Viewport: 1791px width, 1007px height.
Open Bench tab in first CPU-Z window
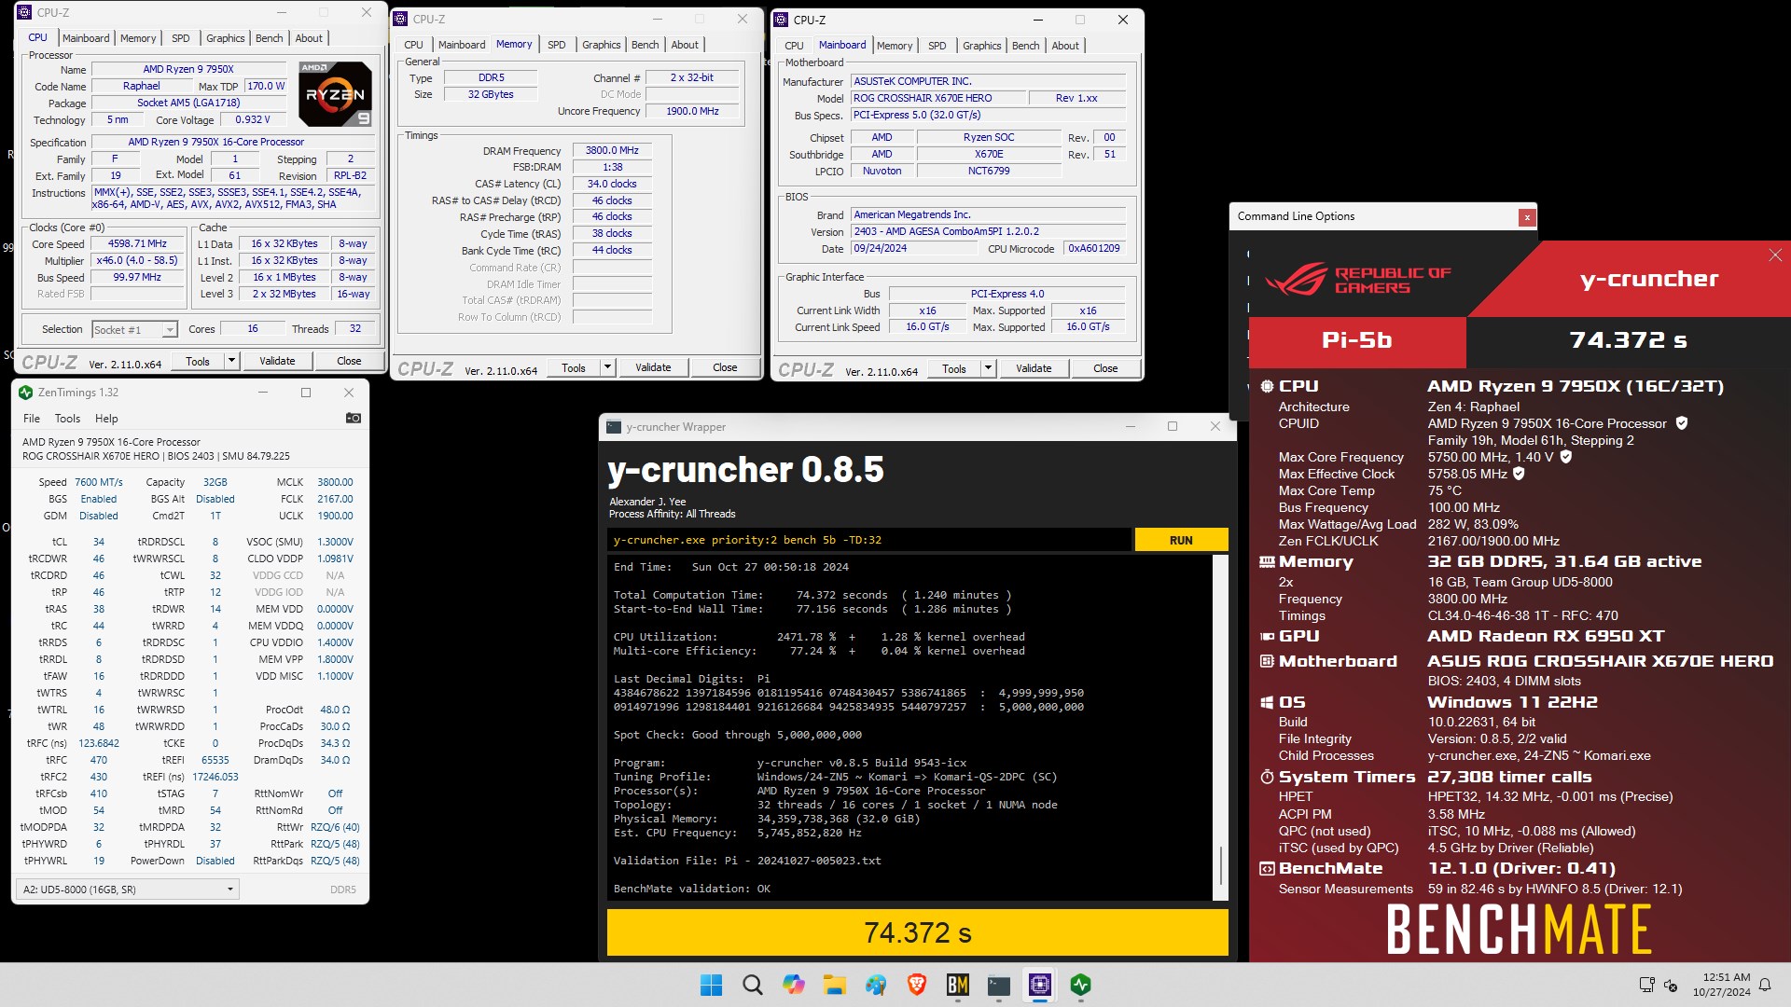269,38
